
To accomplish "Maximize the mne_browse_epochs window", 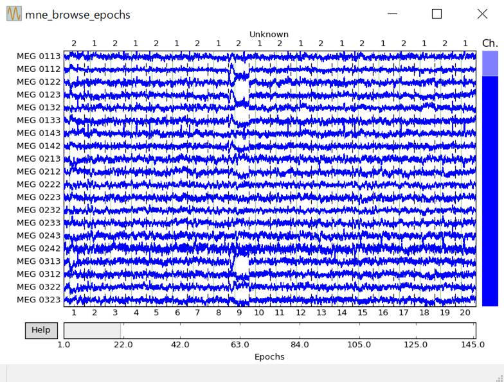I will pos(437,14).
